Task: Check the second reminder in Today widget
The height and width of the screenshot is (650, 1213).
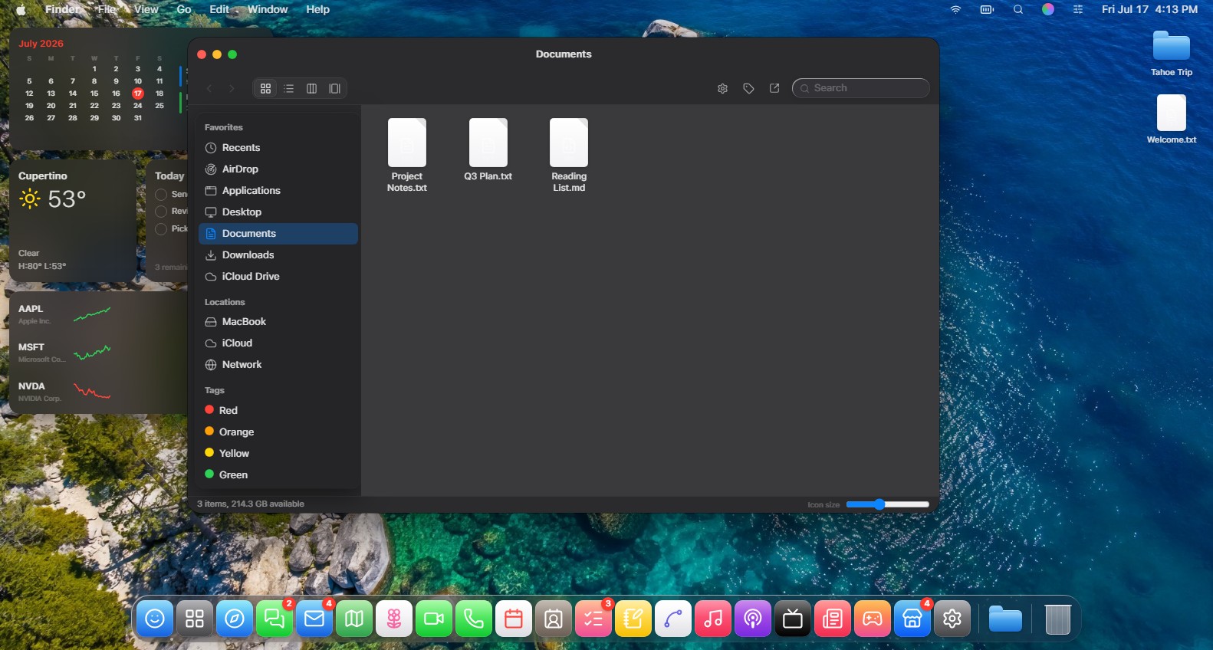Action: pyautogui.click(x=161, y=212)
